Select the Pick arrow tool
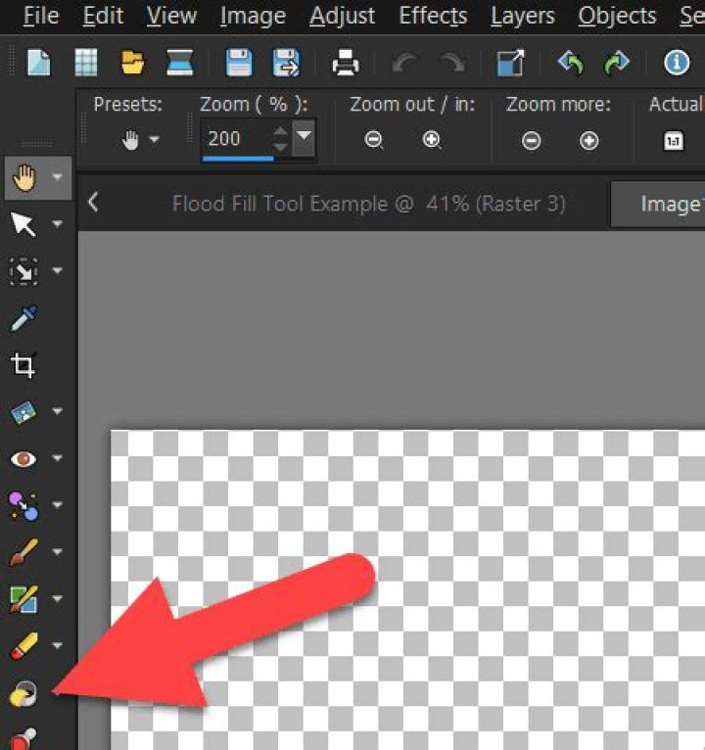705x750 pixels. 23,225
